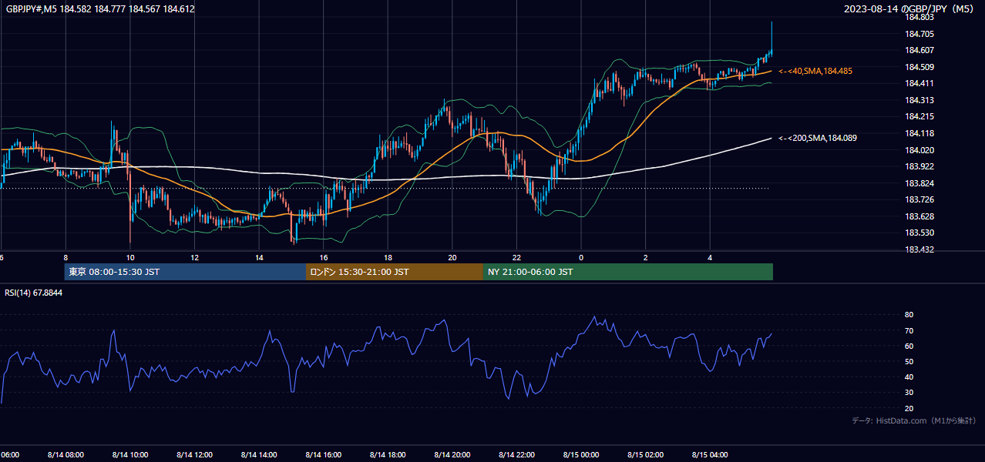The height and width of the screenshot is (462, 985).
Task: Click price axis value 184.803
Action: [x=920, y=17]
